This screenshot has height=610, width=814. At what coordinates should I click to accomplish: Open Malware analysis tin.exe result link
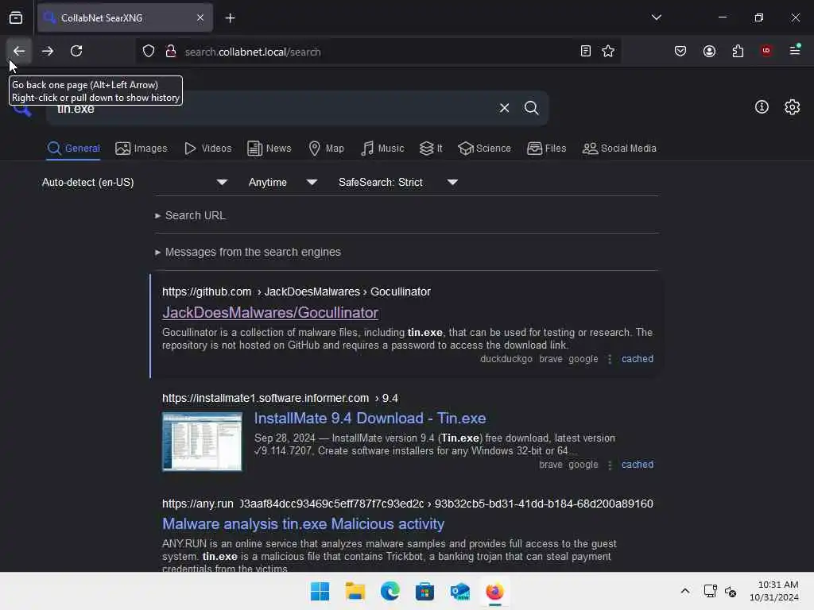(x=303, y=524)
